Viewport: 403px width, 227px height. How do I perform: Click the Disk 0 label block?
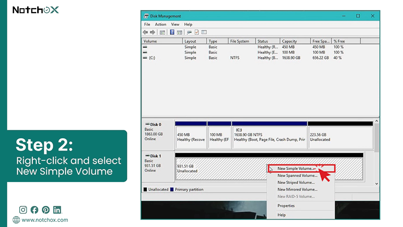[x=158, y=134]
